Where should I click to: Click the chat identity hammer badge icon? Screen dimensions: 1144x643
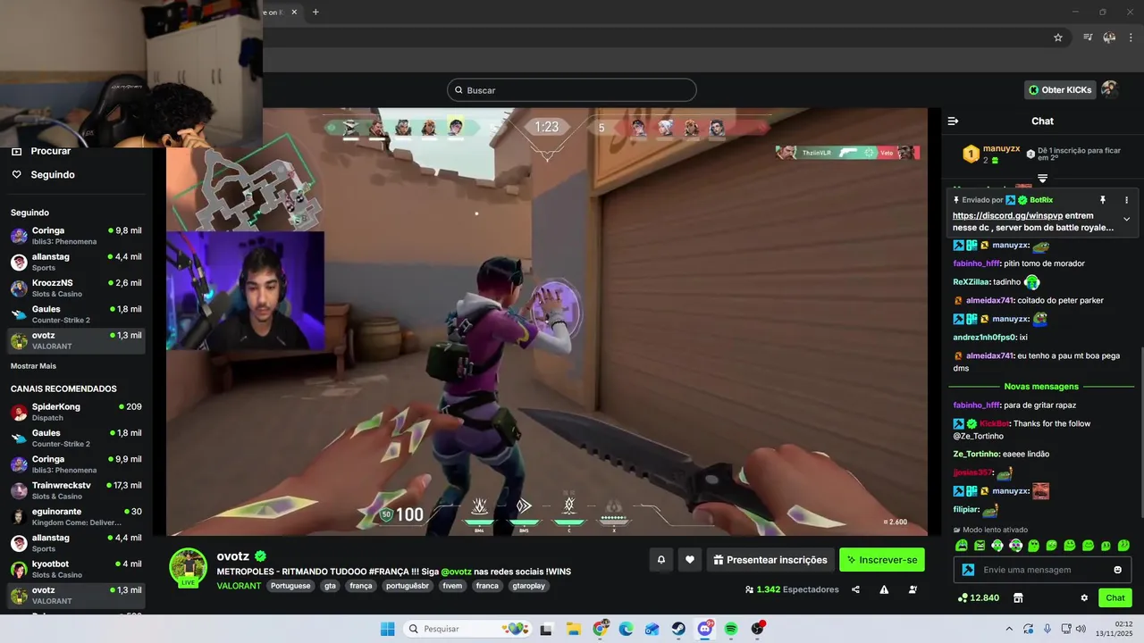[967, 570]
